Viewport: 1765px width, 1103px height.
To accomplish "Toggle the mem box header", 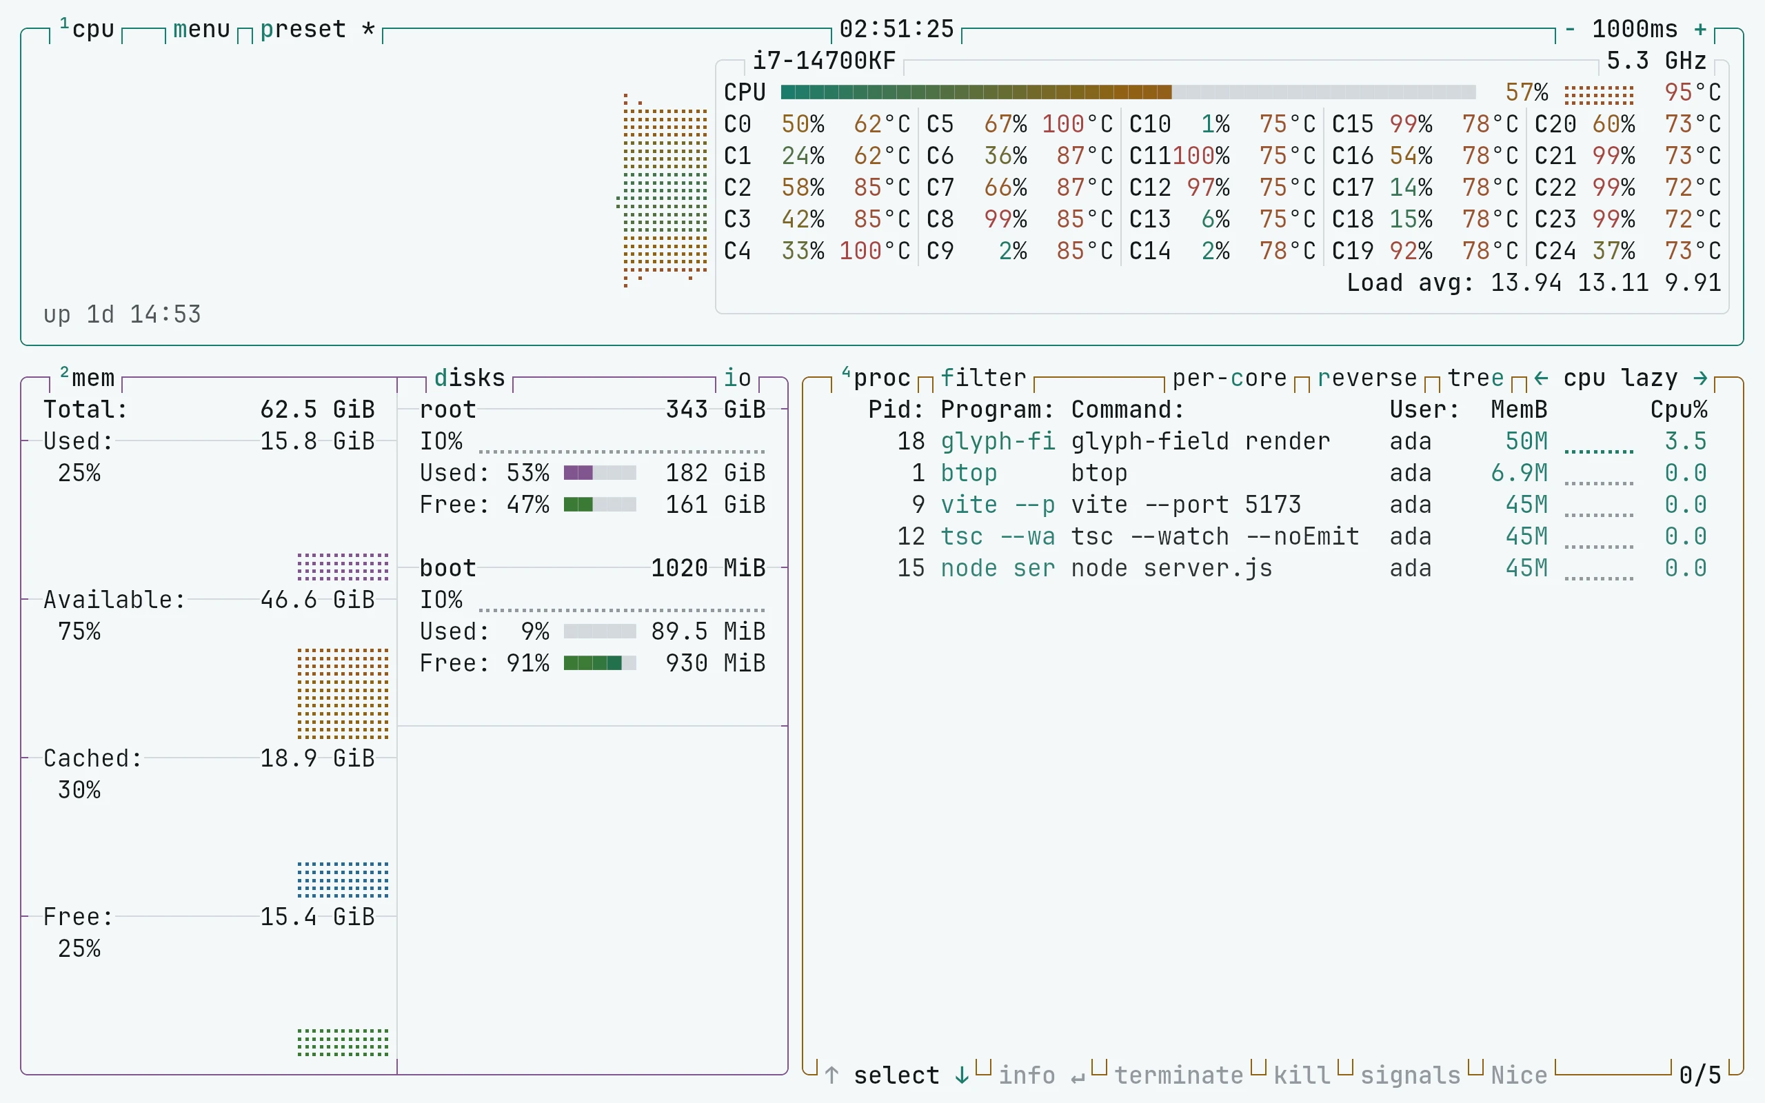I will tap(87, 378).
